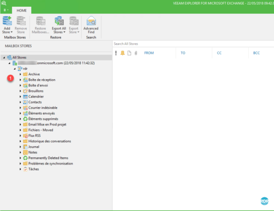Viewport: 274px width, 211px height.
Task: Click the onmicrosoft.com store database icon
Action: (15, 63)
